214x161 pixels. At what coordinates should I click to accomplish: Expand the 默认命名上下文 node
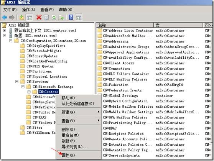click(5, 30)
